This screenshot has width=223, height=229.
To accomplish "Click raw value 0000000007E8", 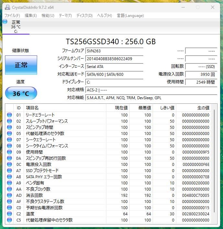I will pos(196,177).
